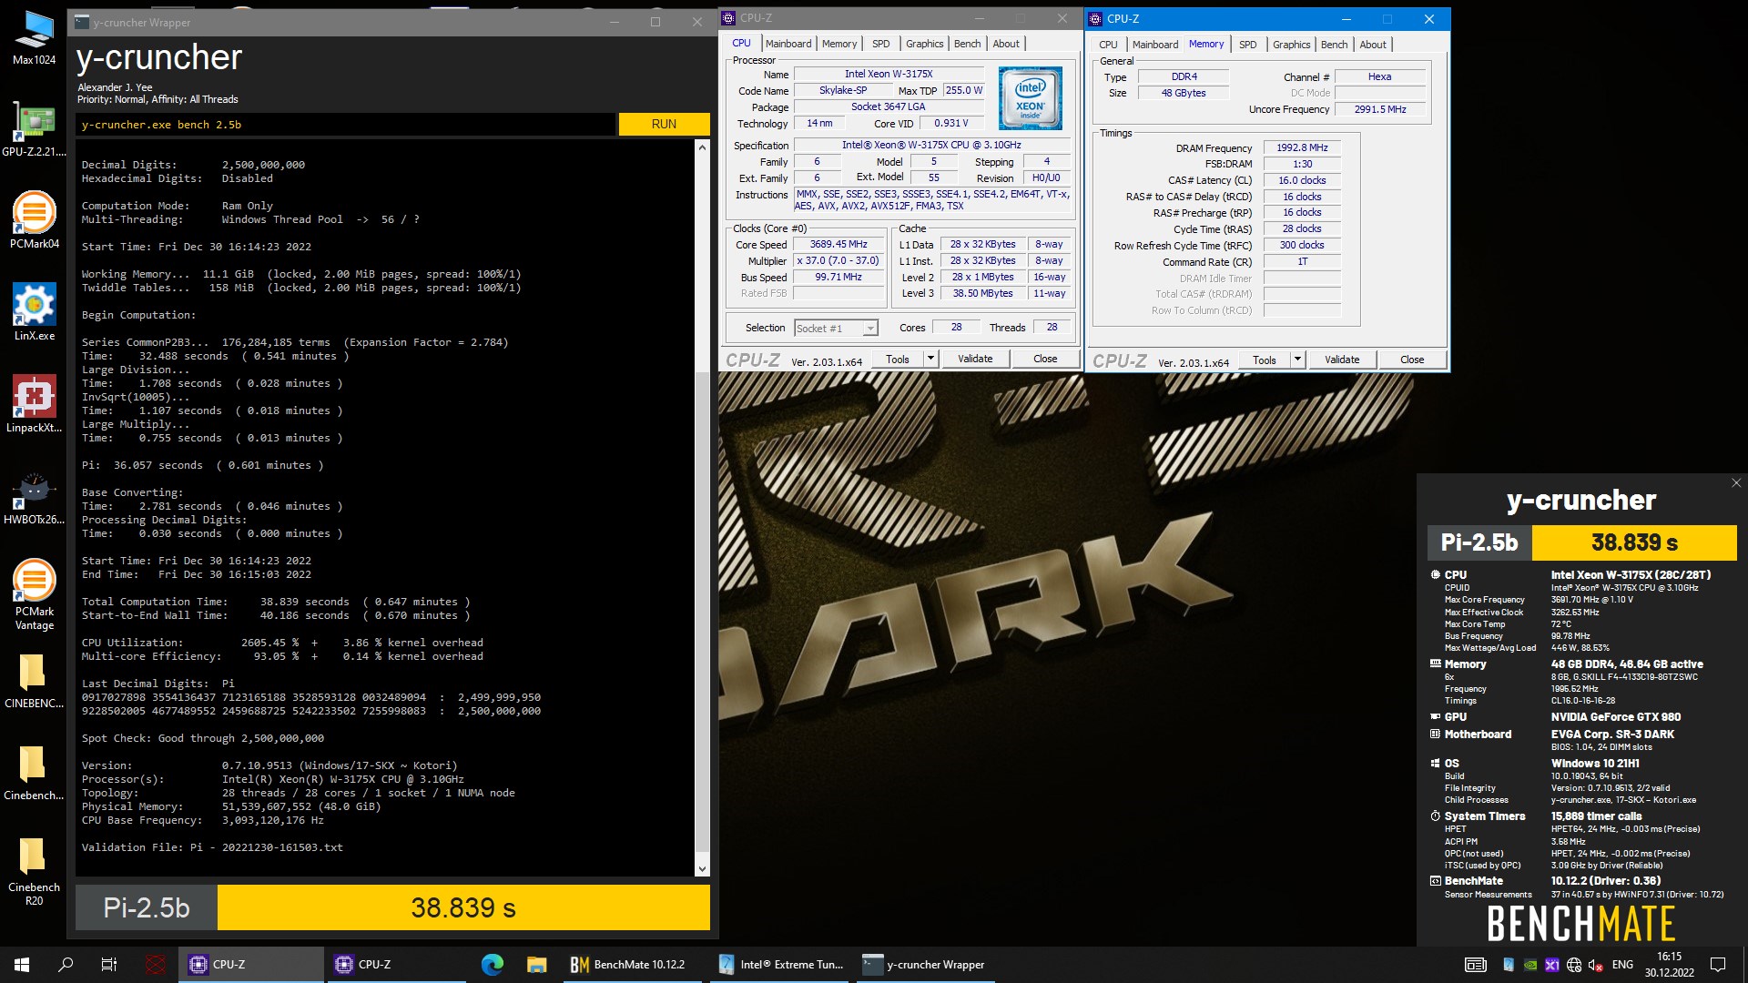Click the Name field Intel Xeon W-3175X

coord(889,74)
